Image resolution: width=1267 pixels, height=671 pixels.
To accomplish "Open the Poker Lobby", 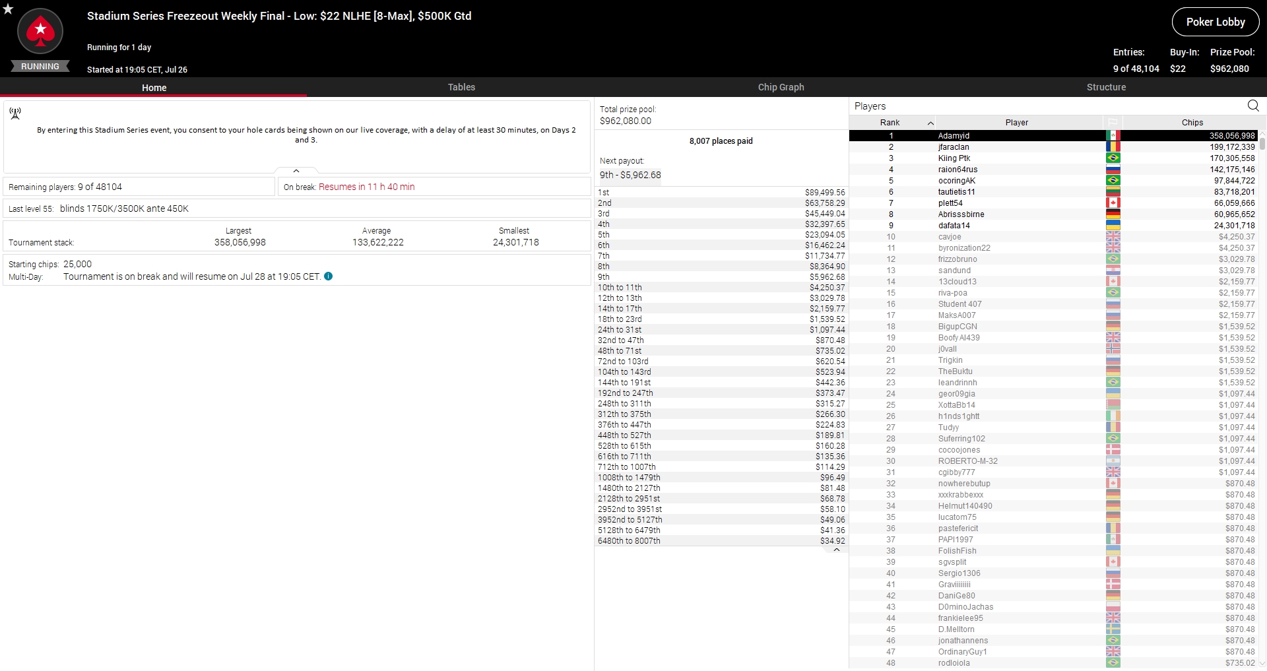I will (1216, 22).
